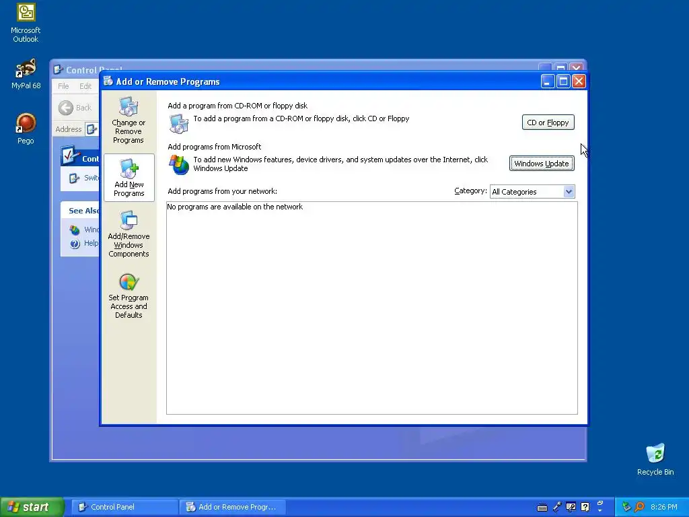This screenshot has height=517, width=689.
Task: Switch to Control Panel taskbar button
Action: click(124, 507)
